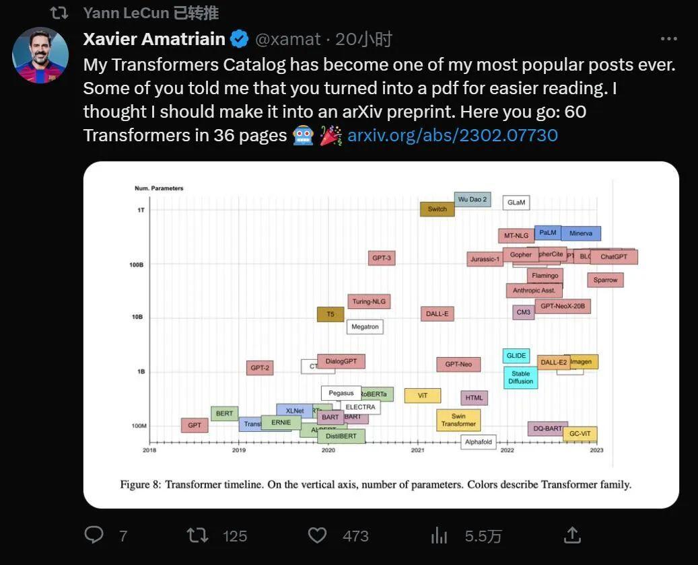Click the 125 retweets count
Image resolution: width=698 pixels, height=565 pixels.
click(235, 535)
